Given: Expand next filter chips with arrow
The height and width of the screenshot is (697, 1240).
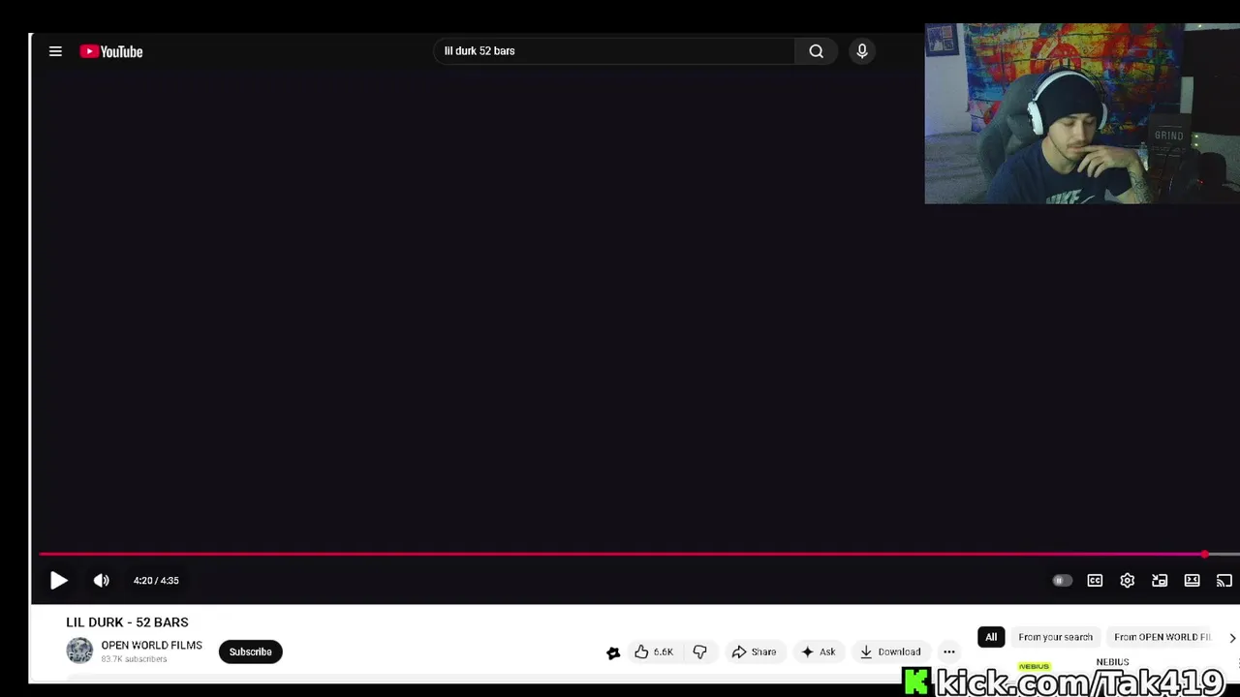Looking at the screenshot, I should tap(1231, 638).
